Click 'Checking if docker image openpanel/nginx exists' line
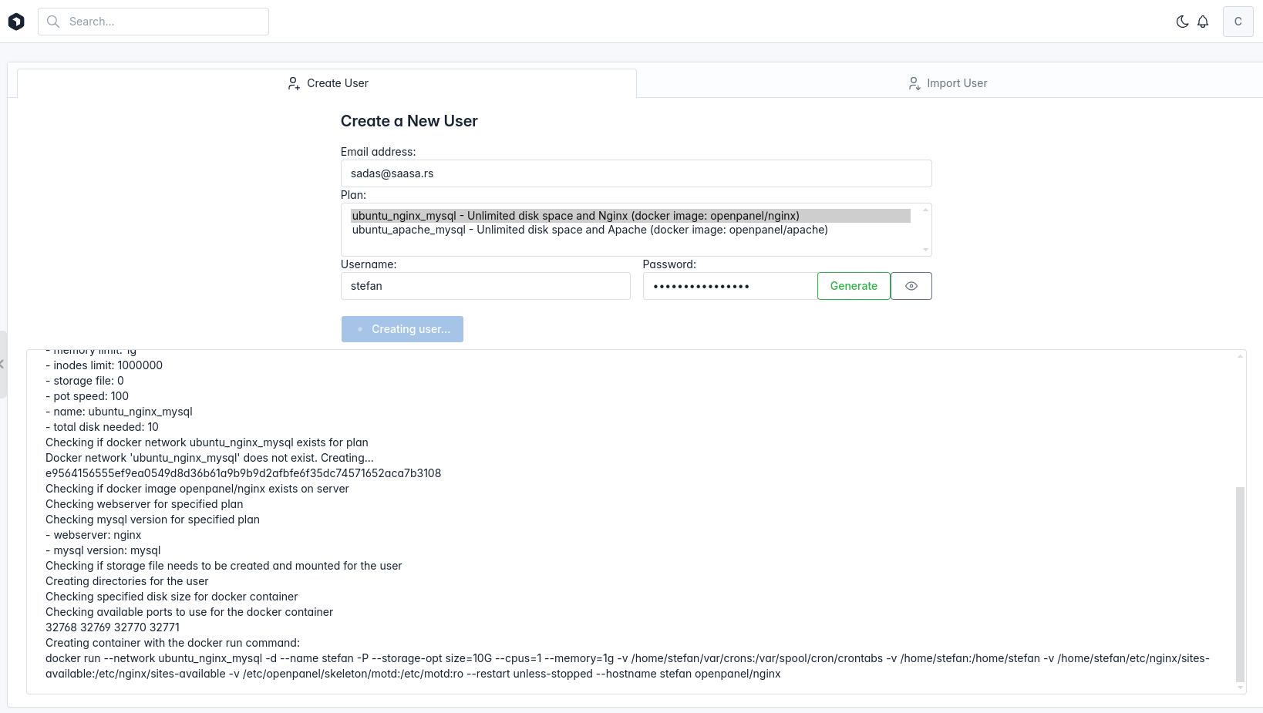 197,489
